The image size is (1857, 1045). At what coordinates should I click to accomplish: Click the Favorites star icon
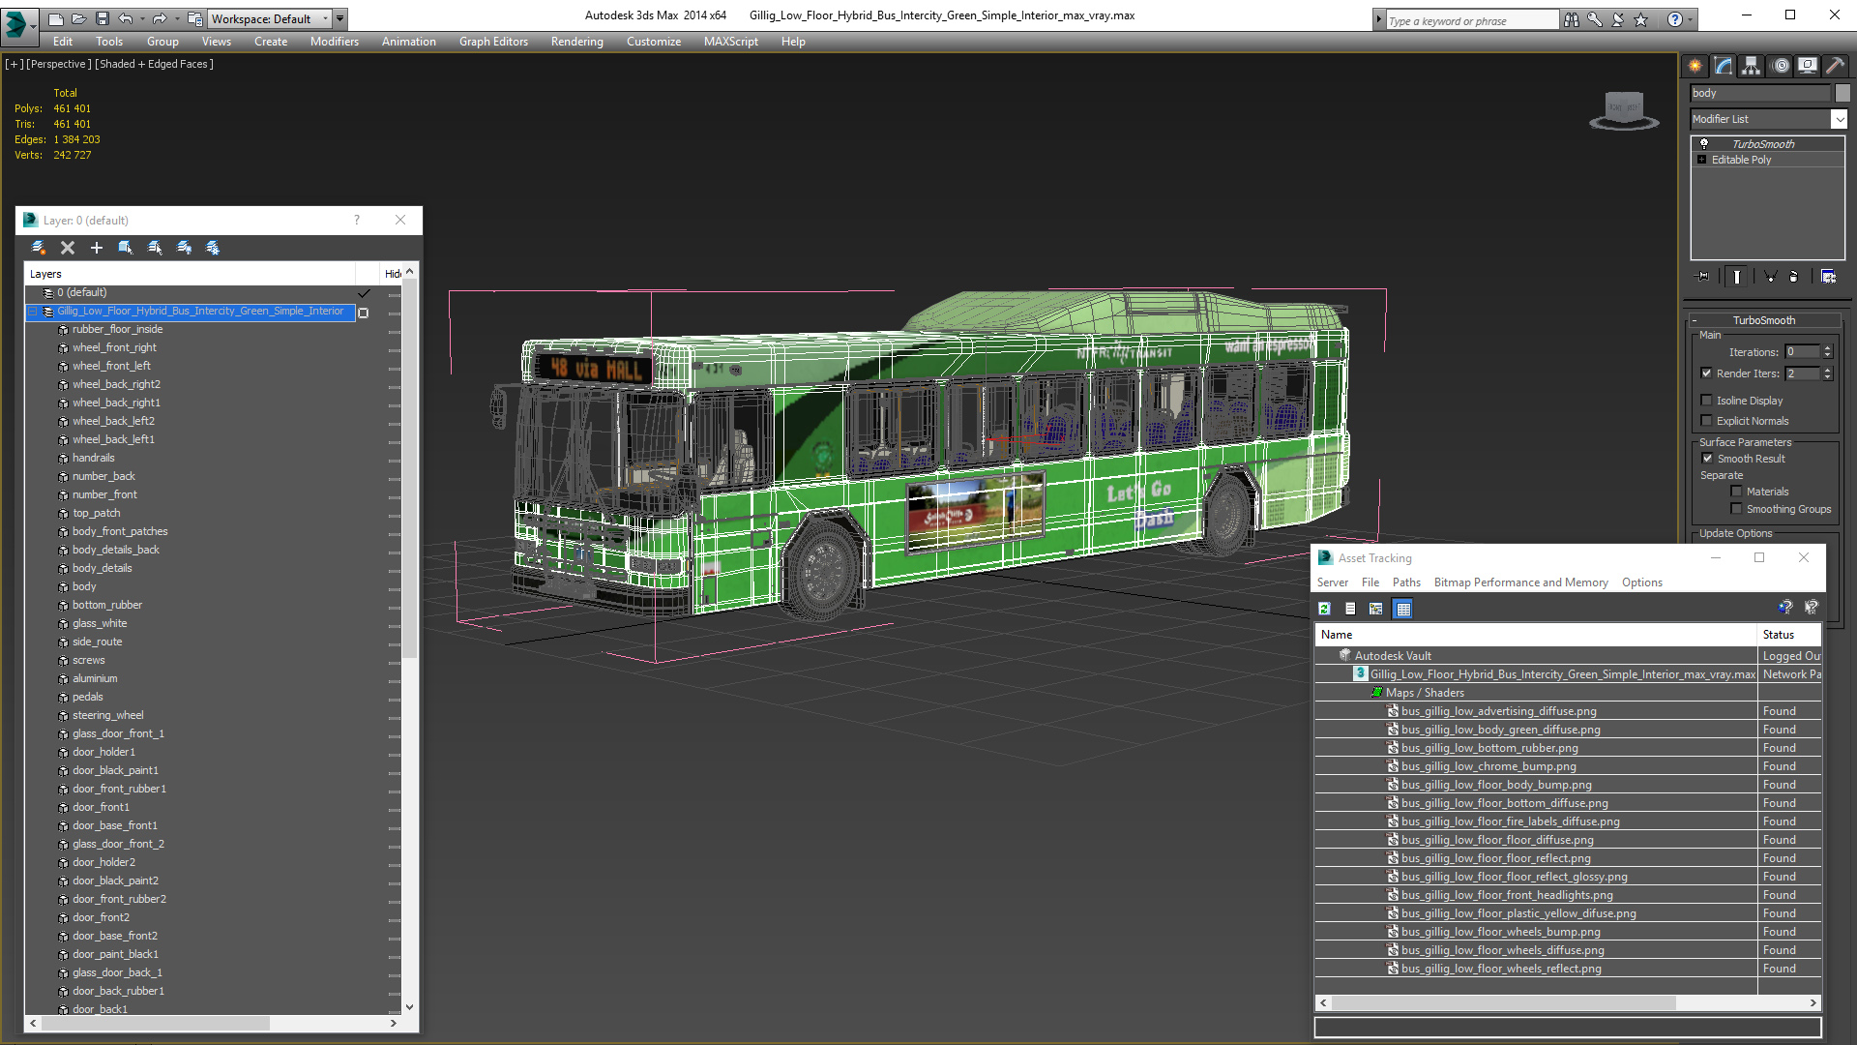[1641, 19]
